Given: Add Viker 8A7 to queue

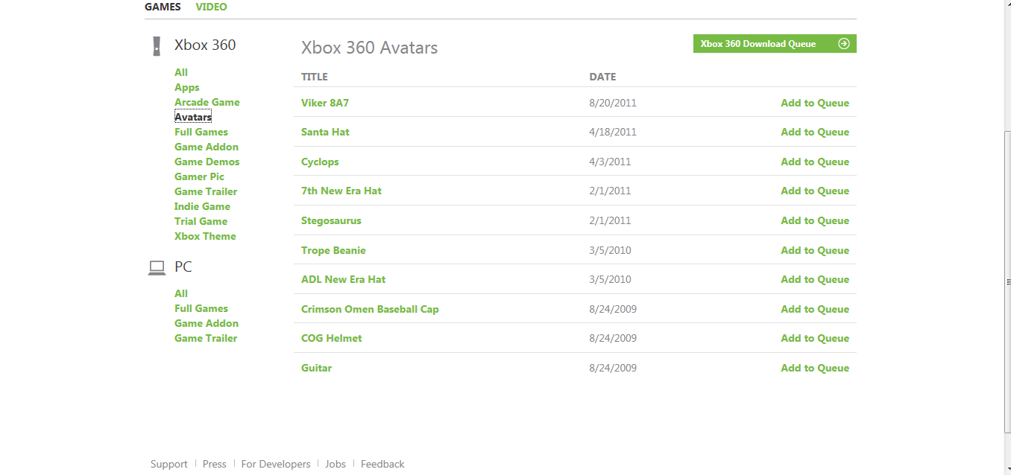Looking at the screenshot, I should tap(815, 103).
